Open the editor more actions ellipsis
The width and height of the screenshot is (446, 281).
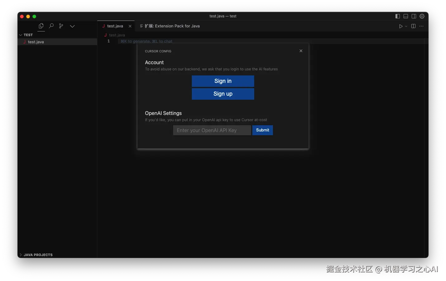[x=421, y=26]
